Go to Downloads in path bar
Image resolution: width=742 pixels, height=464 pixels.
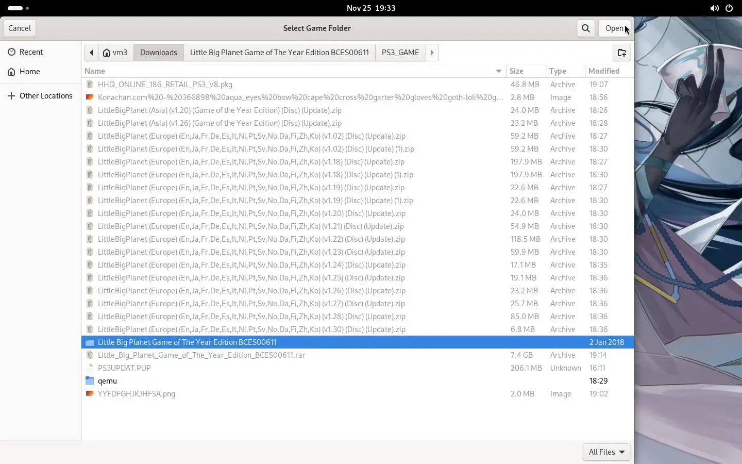coord(159,53)
